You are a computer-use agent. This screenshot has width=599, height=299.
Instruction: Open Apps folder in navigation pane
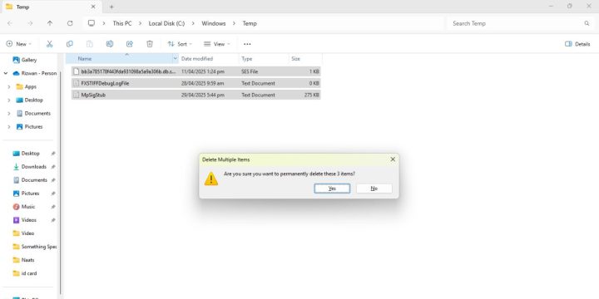[27, 86]
